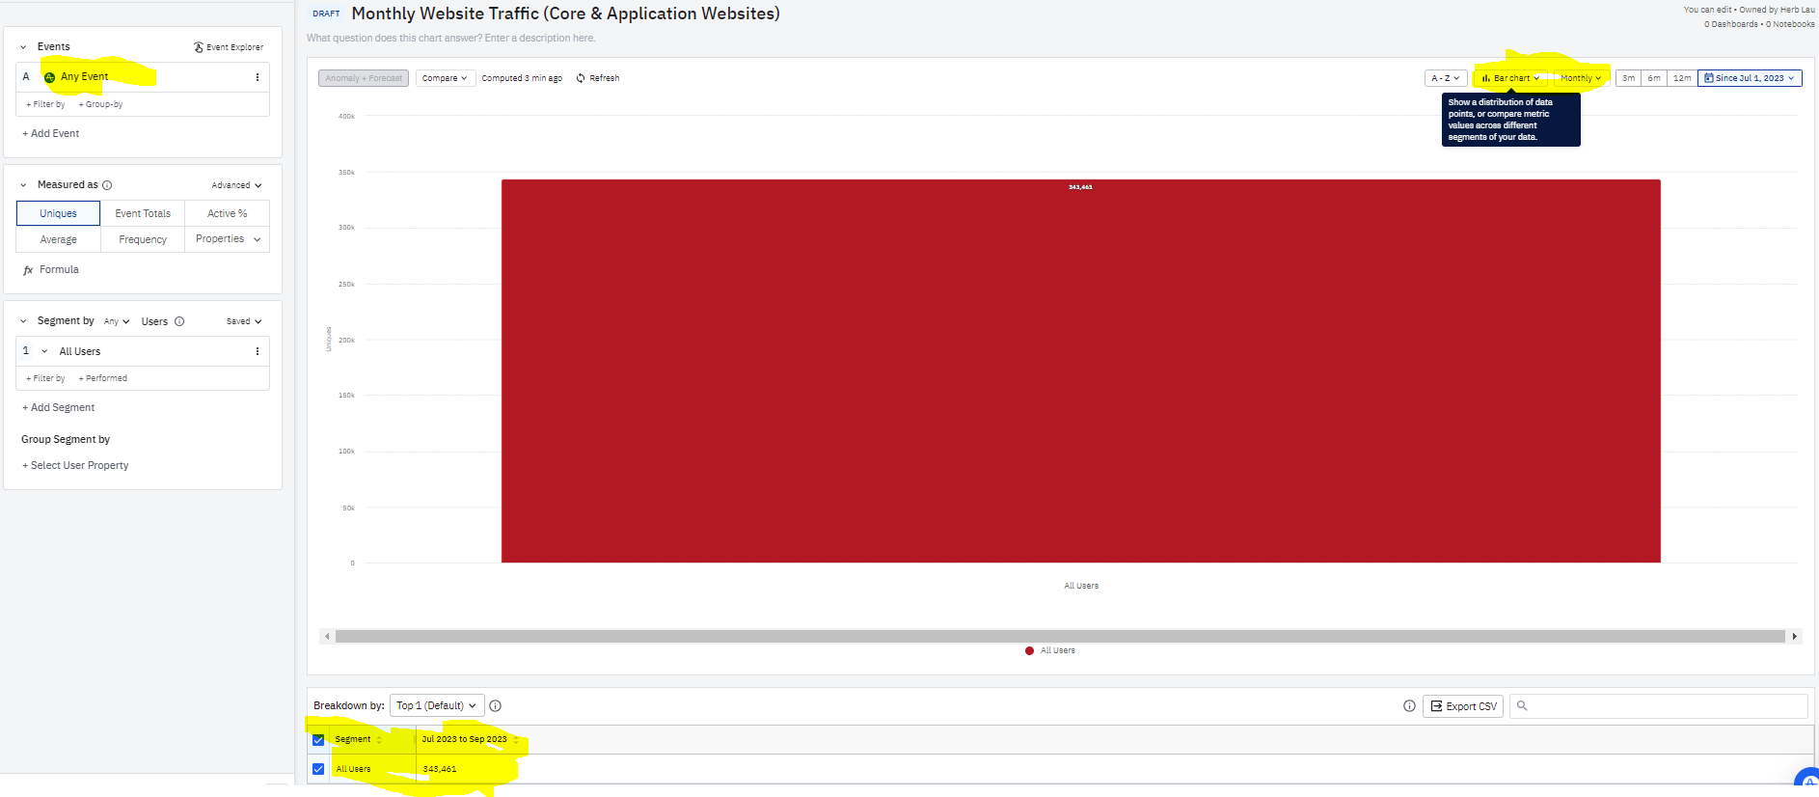Image resolution: width=1819 pixels, height=797 pixels.
Task: Click + Add Event
Action: (x=51, y=134)
